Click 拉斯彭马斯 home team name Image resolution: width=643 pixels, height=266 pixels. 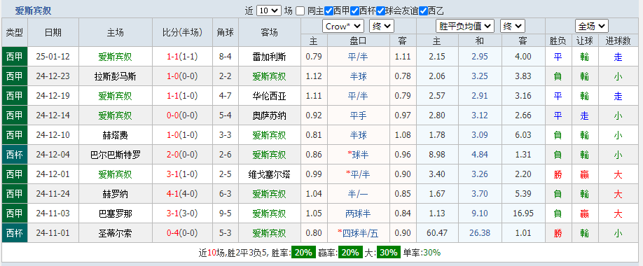point(116,76)
